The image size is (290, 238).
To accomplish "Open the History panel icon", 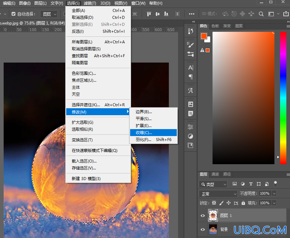I will pos(190,31).
